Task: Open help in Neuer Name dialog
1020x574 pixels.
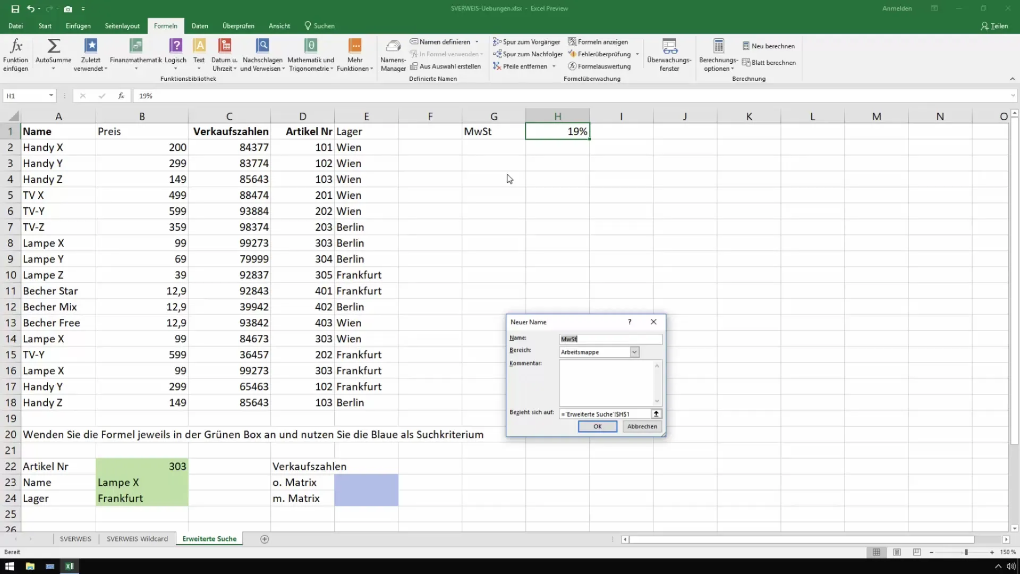Action: tap(630, 322)
